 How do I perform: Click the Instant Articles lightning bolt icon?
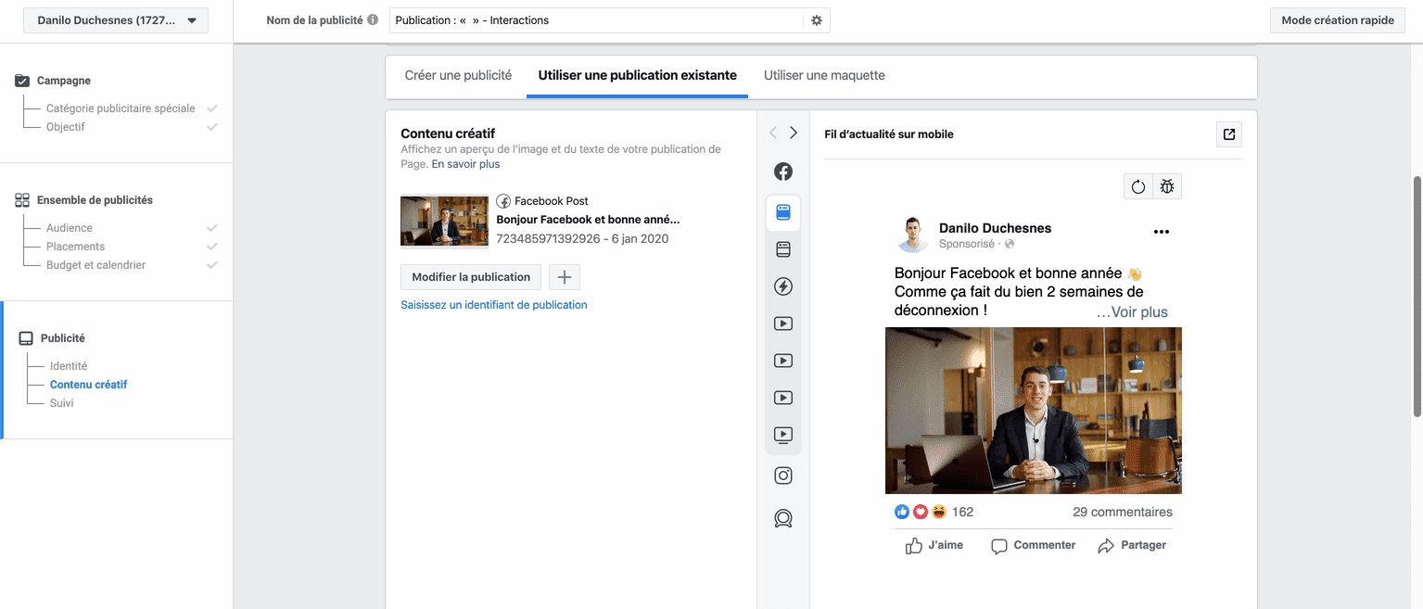tap(783, 286)
